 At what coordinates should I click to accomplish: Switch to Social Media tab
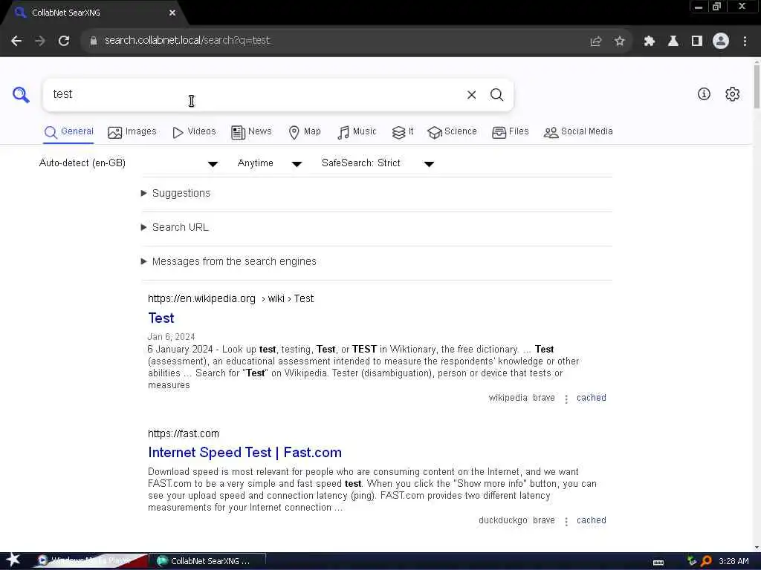[x=578, y=132]
